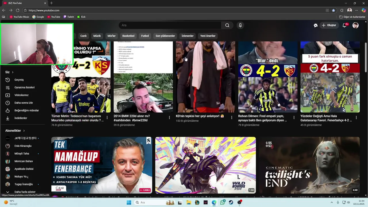Open League of Legends taskbar icon
368x207 pixels.
click(197, 202)
